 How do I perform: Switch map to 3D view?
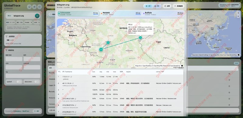click(x=157, y=6)
